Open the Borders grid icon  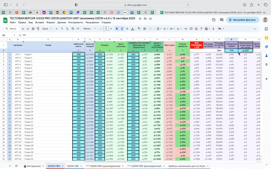[145, 29]
